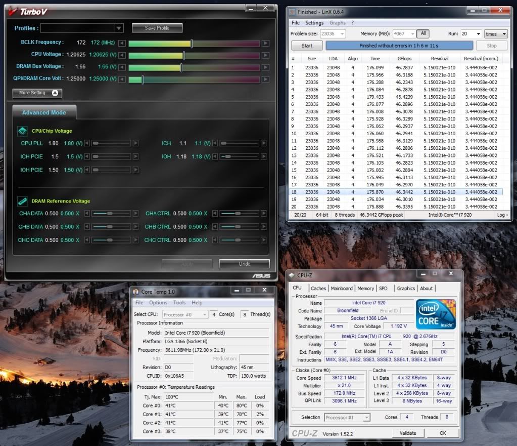The height and width of the screenshot is (446, 517).
Task: Click CHB CTRL increase arrow
Action: coord(263,227)
